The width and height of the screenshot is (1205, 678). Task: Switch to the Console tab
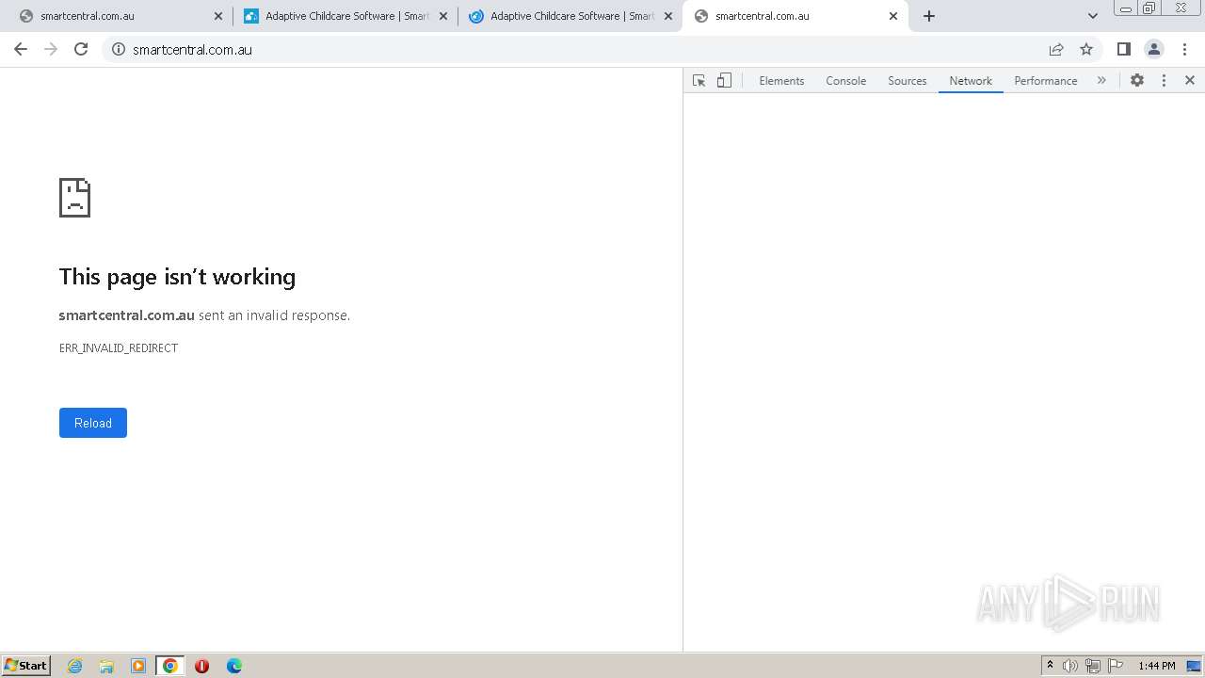coord(845,81)
